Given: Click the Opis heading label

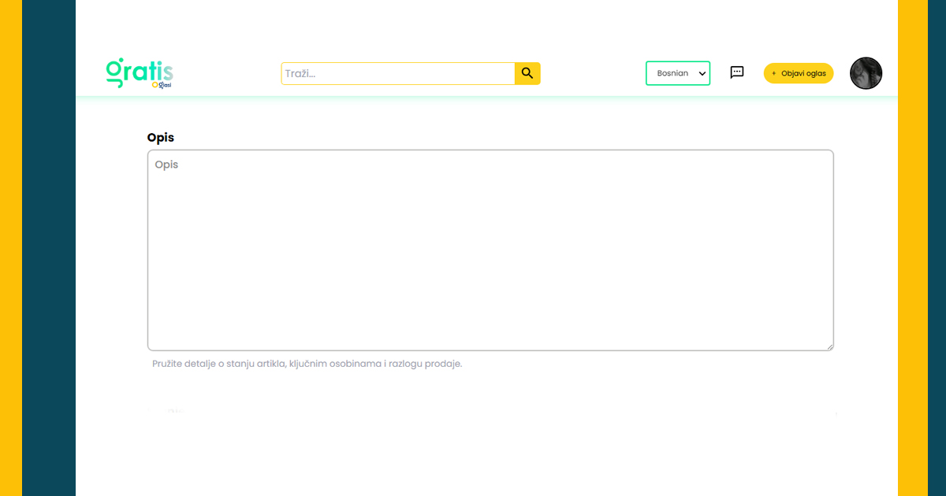Looking at the screenshot, I should (x=161, y=137).
